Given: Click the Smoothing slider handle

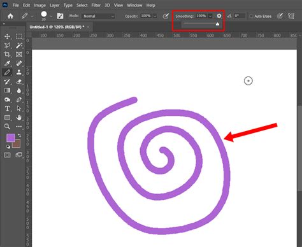Looking at the screenshot, I should click(x=217, y=24).
